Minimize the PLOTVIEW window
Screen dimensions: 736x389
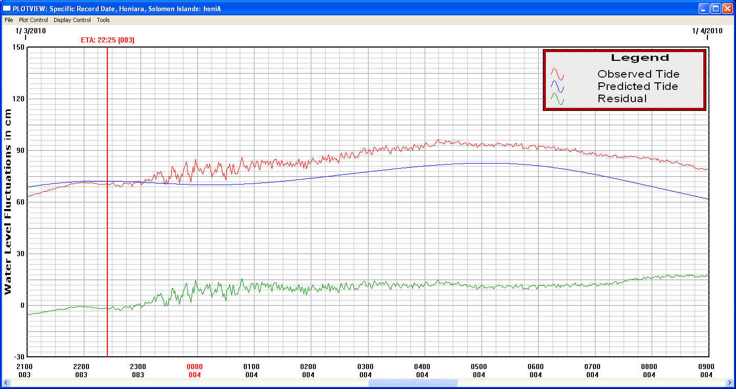(x=705, y=9)
